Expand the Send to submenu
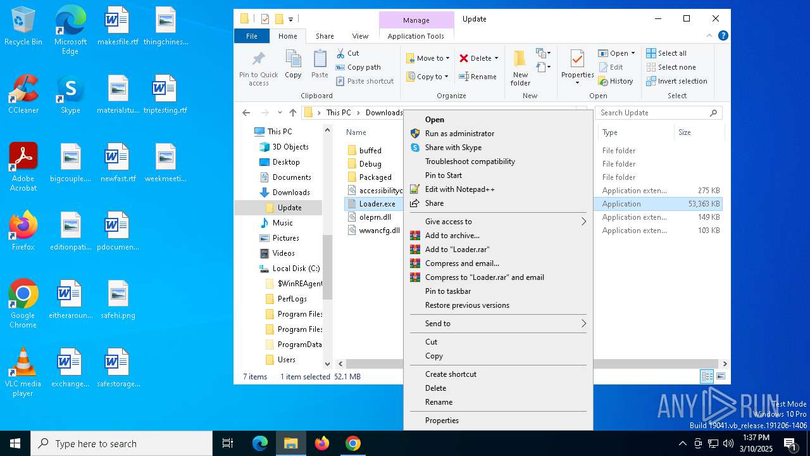The image size is (810, 456). (x=498, y=324)
